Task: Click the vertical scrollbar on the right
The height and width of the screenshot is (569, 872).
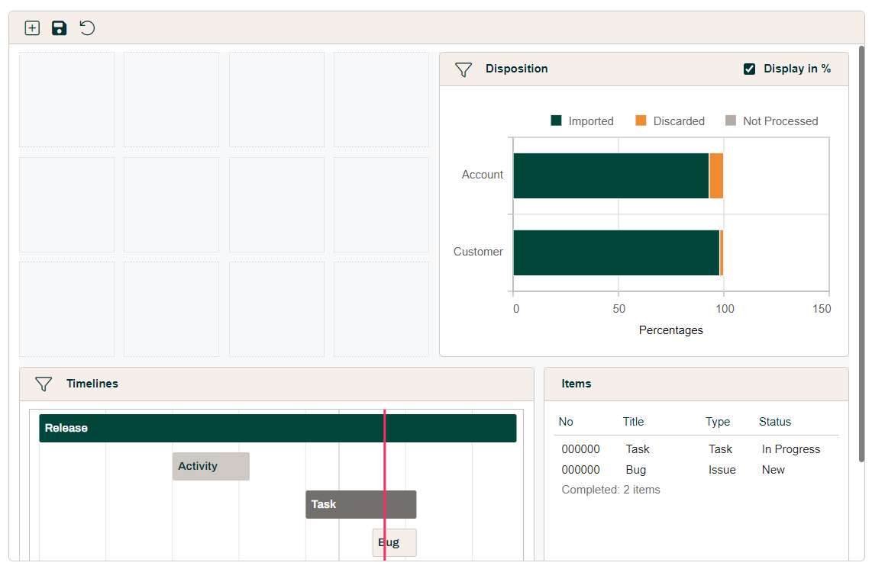Action: tap(861, 252)
